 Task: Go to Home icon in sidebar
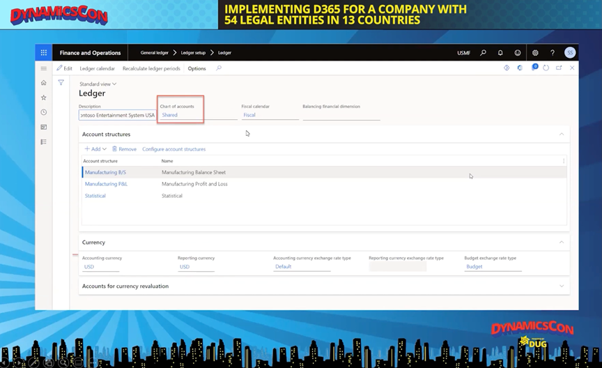tap(43, 83)
